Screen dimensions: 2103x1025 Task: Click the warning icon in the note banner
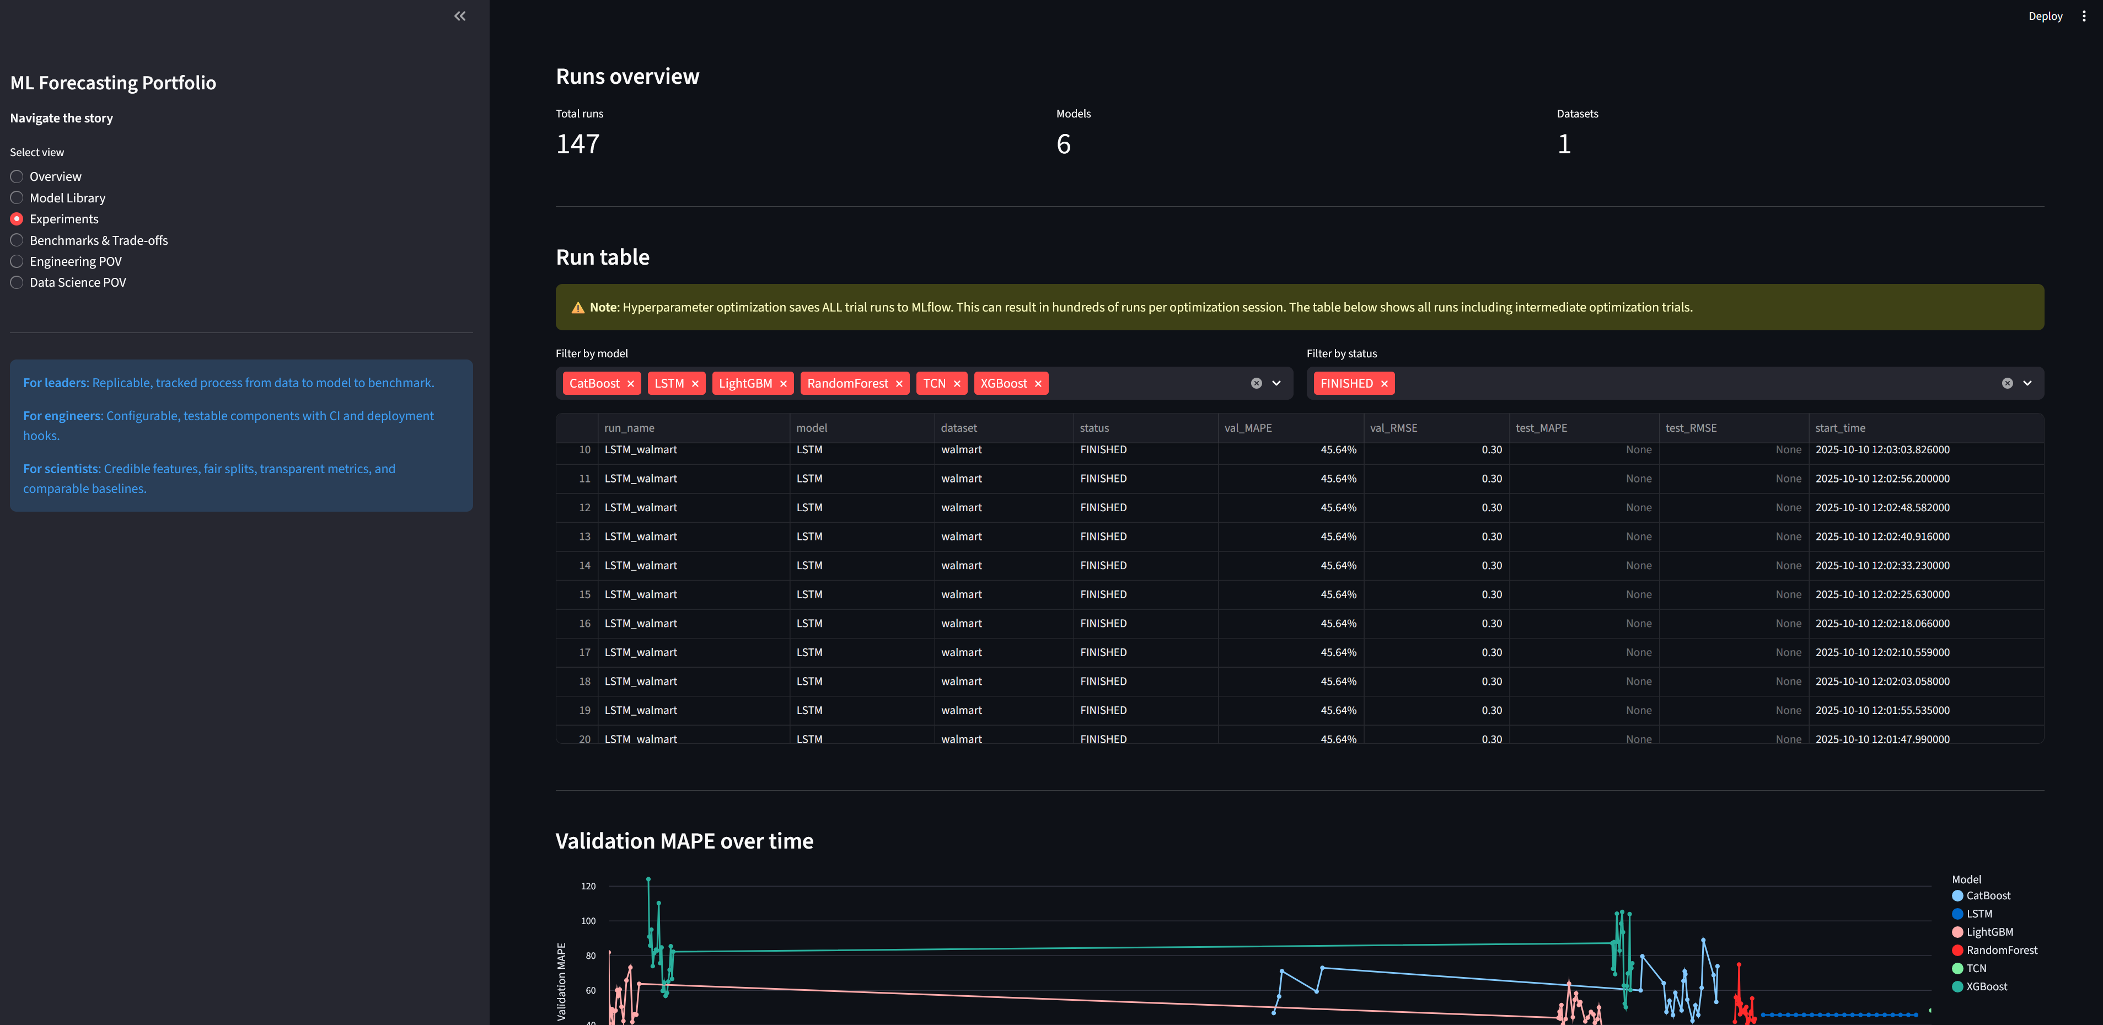(x=578, y=308)
